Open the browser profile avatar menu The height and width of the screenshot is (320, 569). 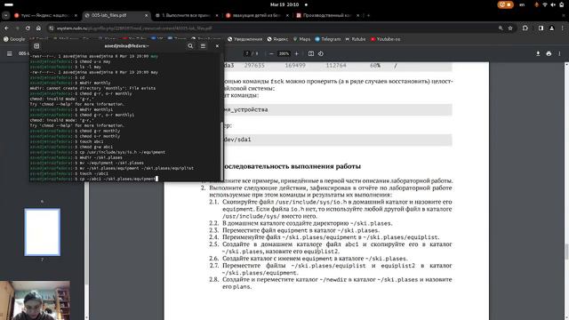(552, 28)
